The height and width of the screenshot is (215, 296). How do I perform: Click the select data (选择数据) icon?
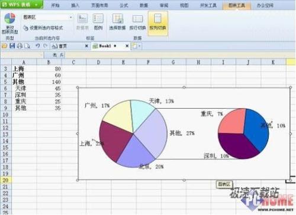[117, 22]
